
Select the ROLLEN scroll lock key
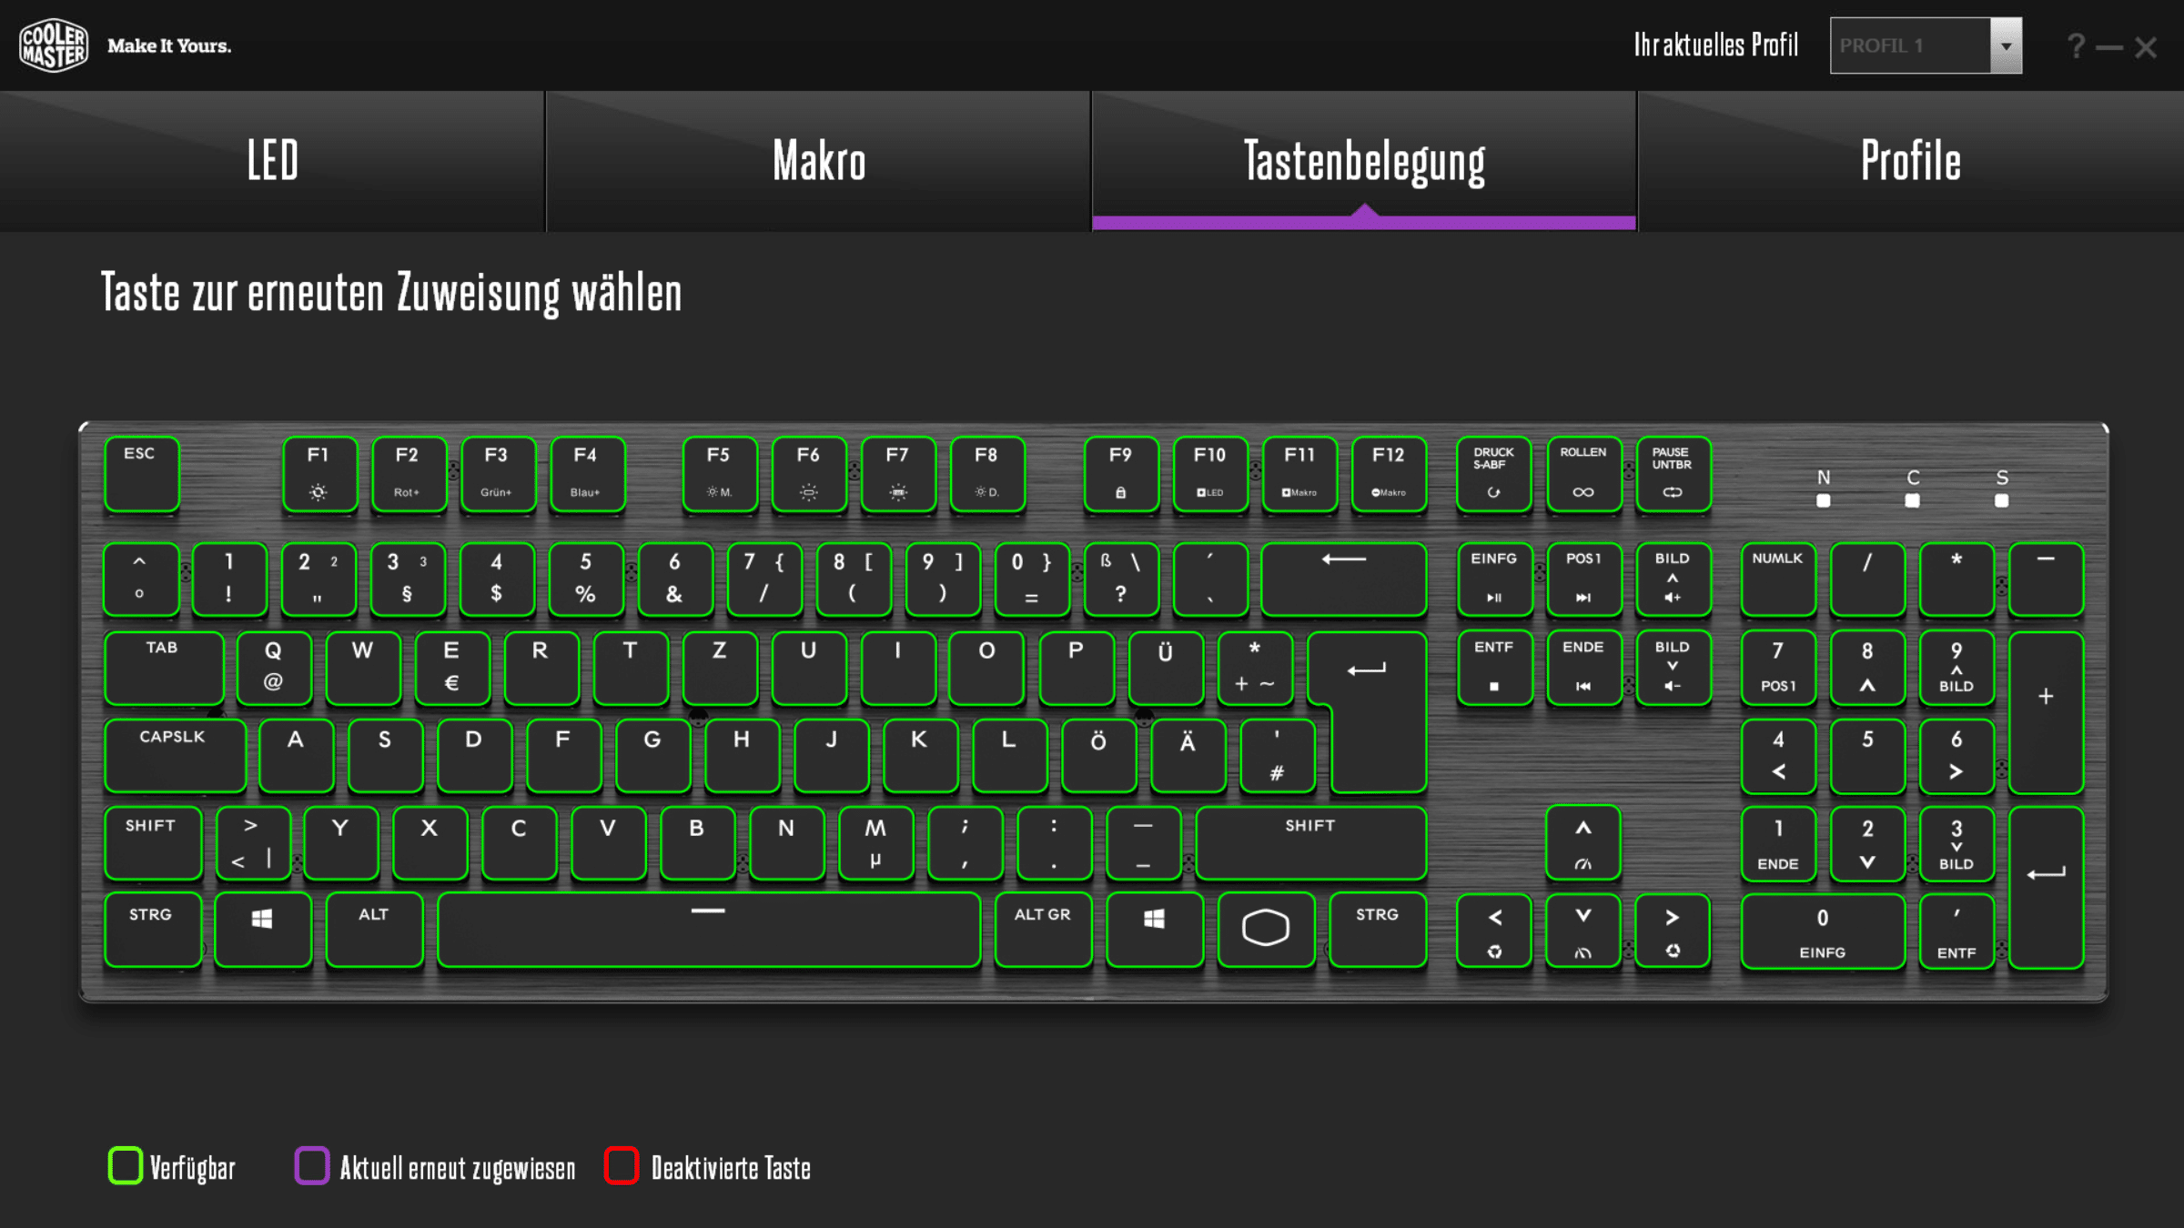(1583, 474)
